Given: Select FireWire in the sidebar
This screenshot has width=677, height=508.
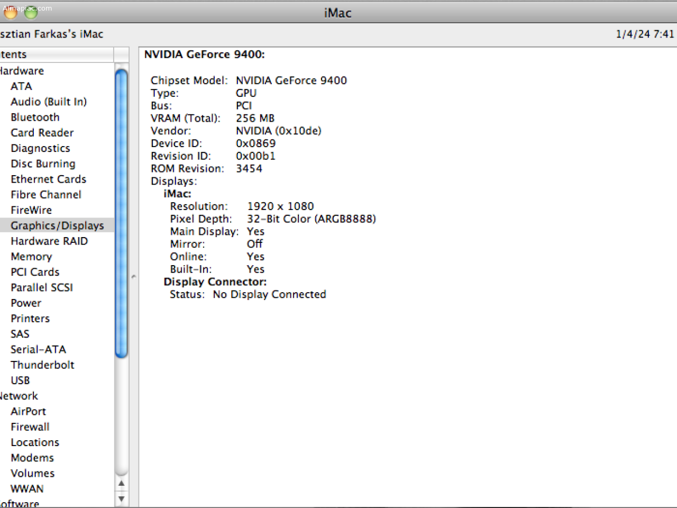Looking at the screenshot, I should 31,210.
